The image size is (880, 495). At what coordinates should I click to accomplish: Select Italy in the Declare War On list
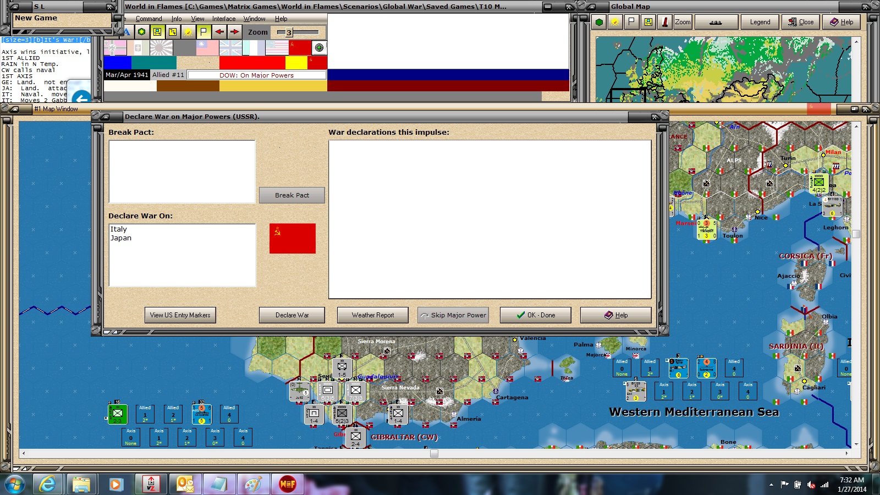[119, 229]
